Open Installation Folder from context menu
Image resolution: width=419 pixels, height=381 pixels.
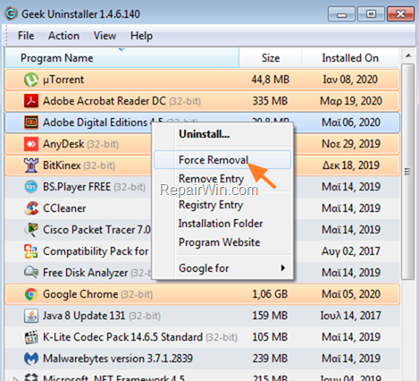coord(221,224)
